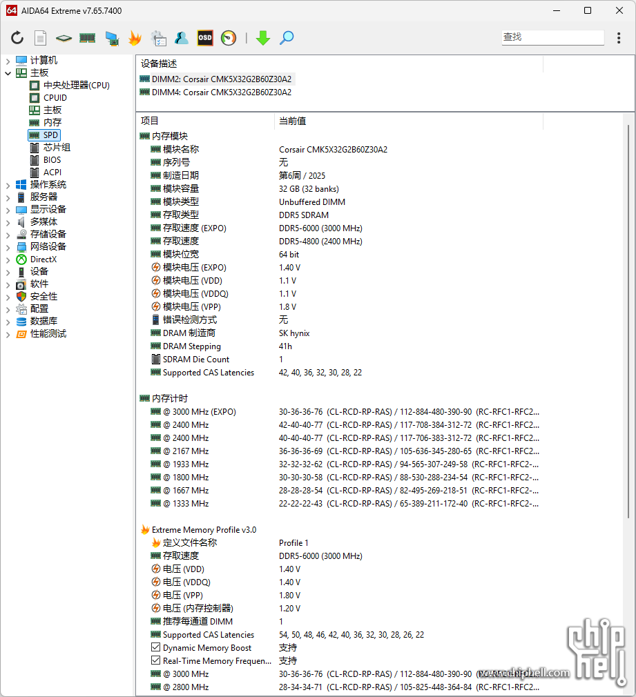Image resolution: width=636 pixels, height=697 pixels.
Task: Select the @ 2800 MHz timing row
Action: (x=340, y=687)
